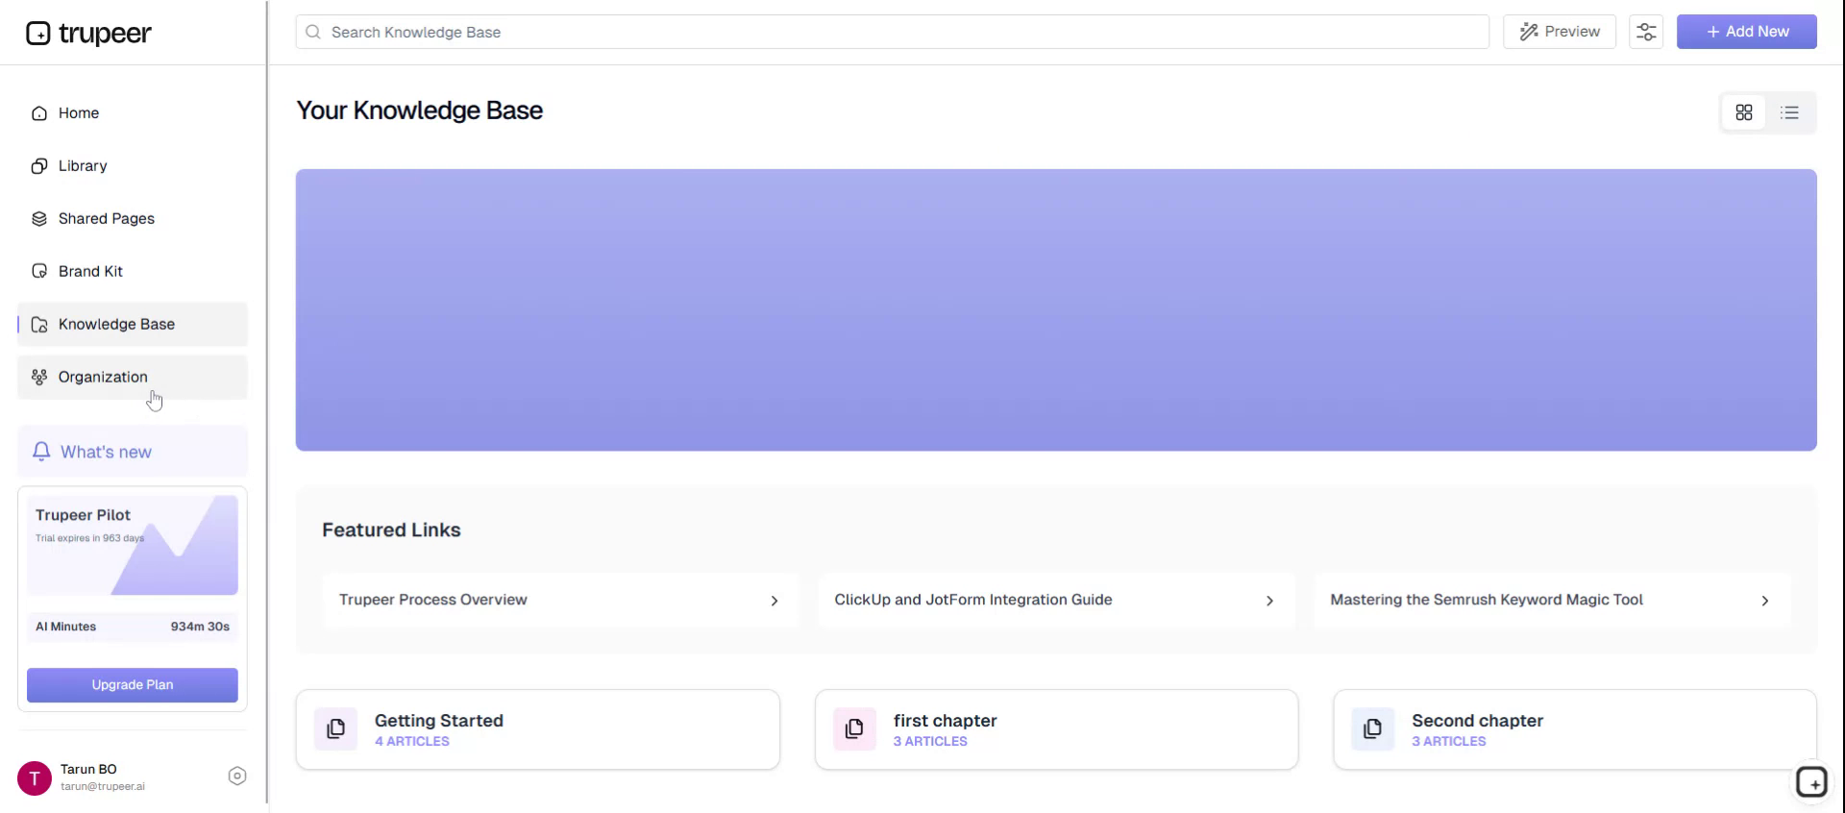Open the trupeer floating widget icon
Screen dimensions: 1845x813
[x=1811, y=782]
